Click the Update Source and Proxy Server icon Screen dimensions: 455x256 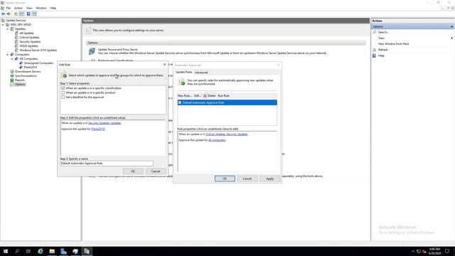(x=92, y=51)
